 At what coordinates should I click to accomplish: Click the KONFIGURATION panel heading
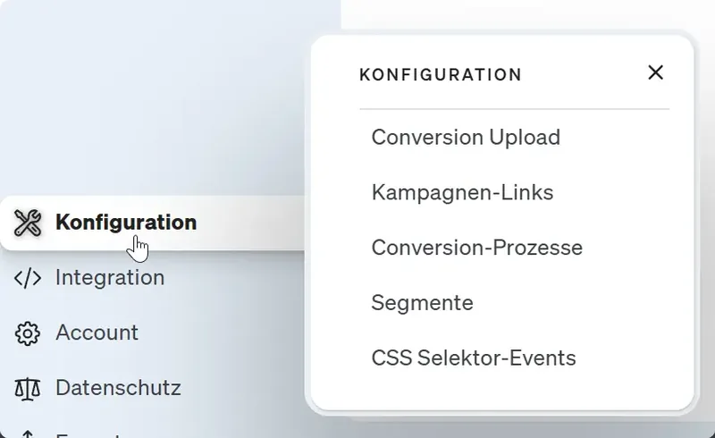441,75
